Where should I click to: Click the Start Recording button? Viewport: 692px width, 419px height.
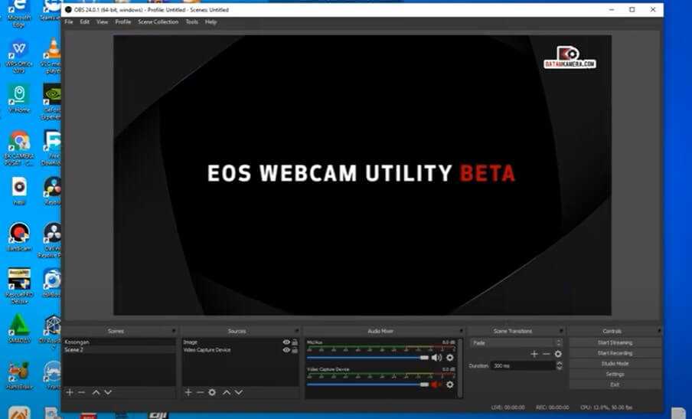[614, 353]
